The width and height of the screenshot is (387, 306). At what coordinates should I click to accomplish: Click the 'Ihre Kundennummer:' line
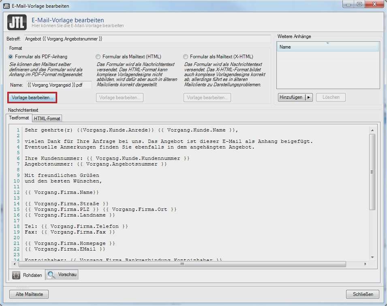[107, 159]
